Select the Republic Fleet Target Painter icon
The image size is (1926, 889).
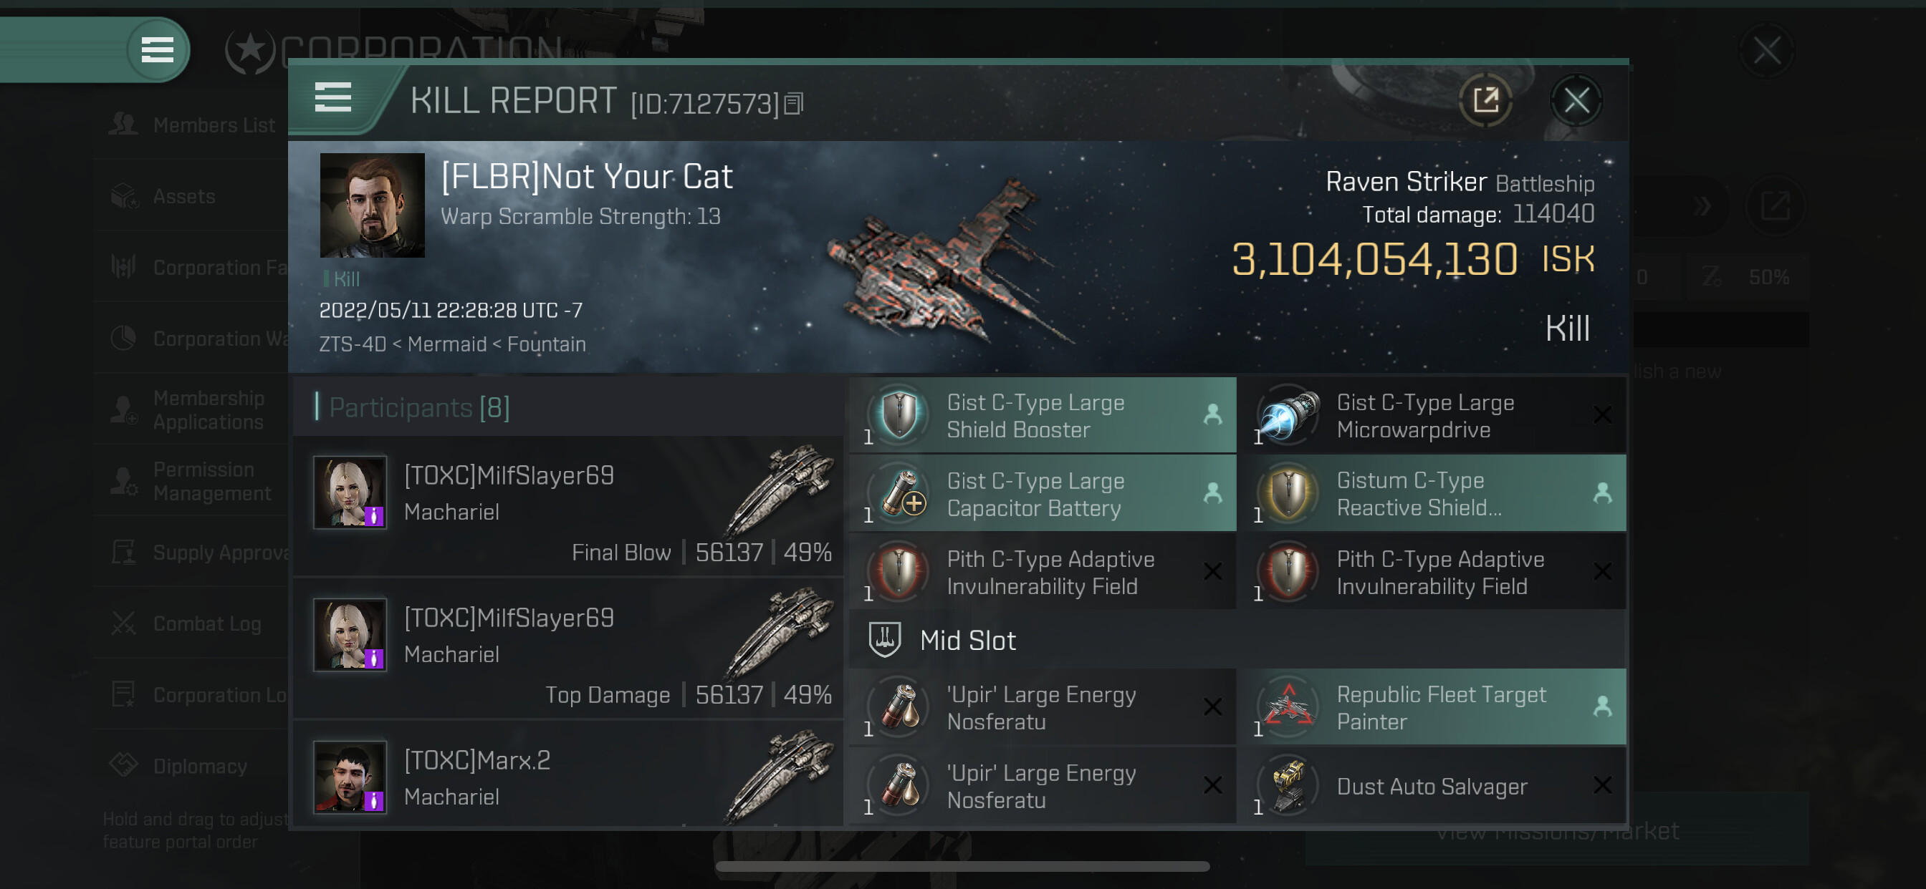1288,706
